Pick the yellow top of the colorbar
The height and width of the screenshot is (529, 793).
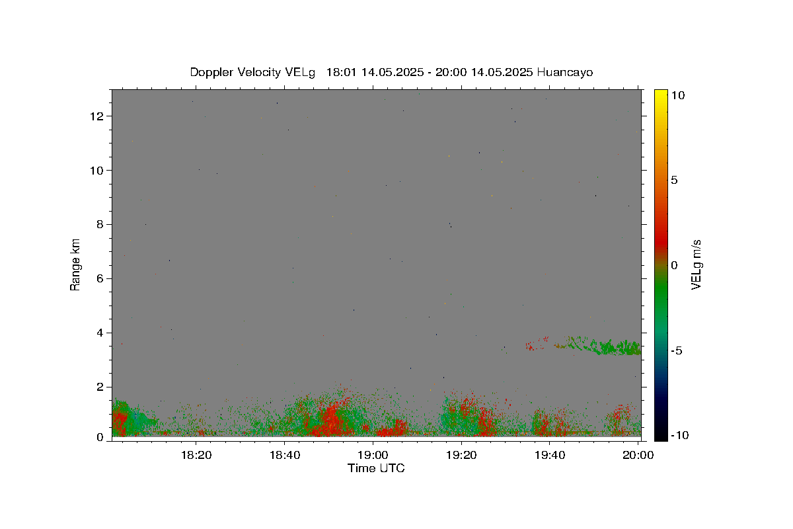click(661, 96)
